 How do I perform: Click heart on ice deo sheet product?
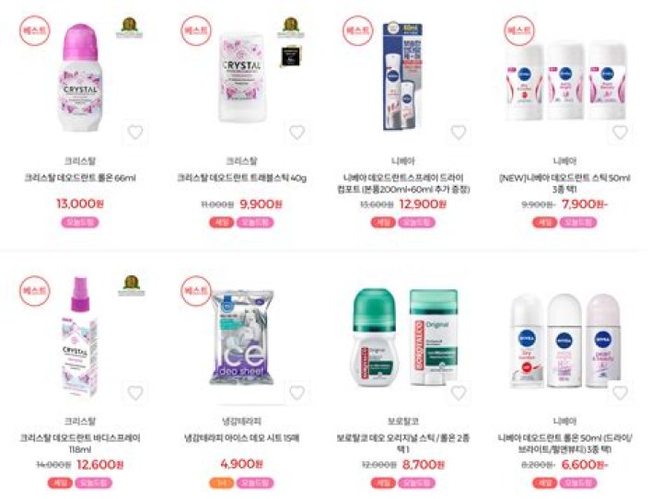pos(297,393)
